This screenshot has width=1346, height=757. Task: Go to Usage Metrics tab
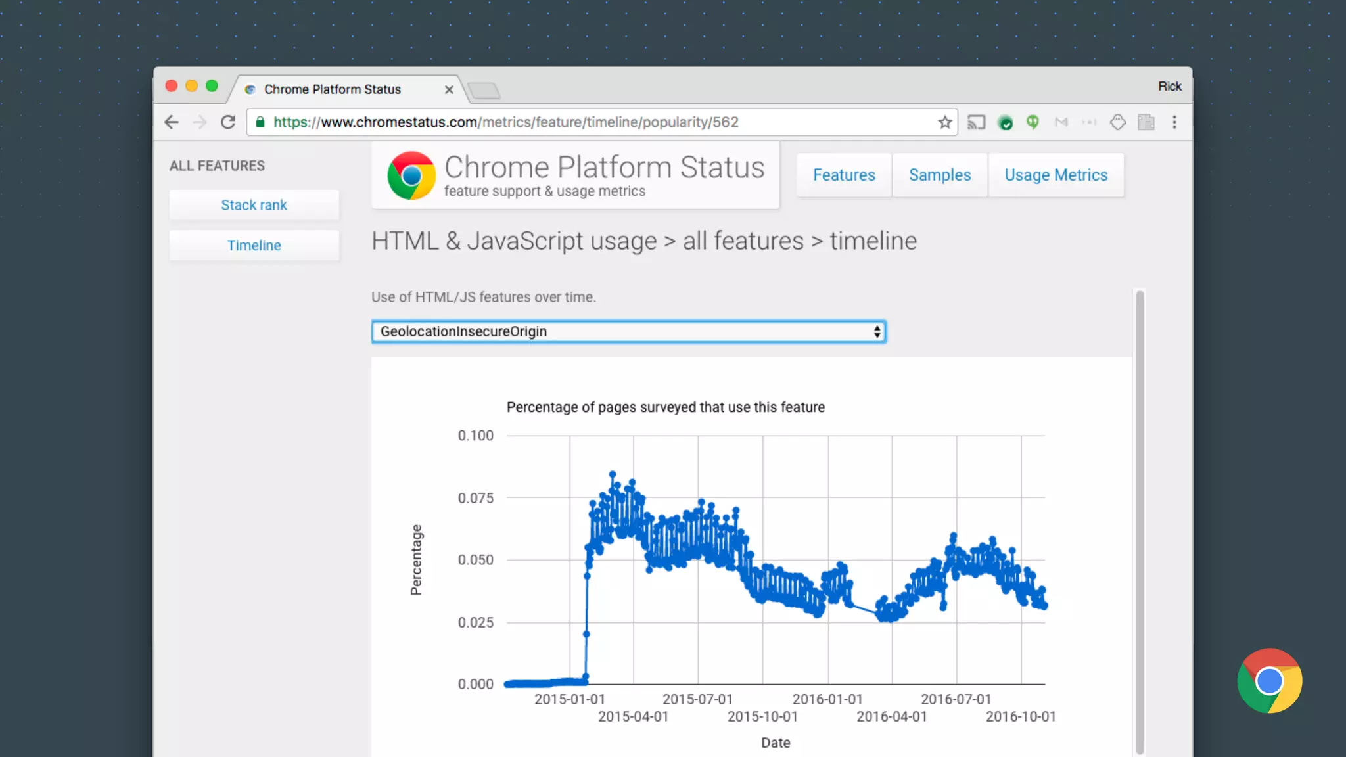coord(1056,175)
